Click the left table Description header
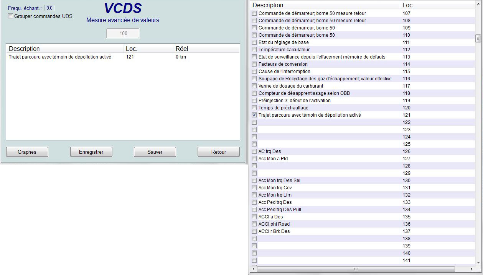Image resolution: width=483 pixels, height=275 pixels. point(65,49)
